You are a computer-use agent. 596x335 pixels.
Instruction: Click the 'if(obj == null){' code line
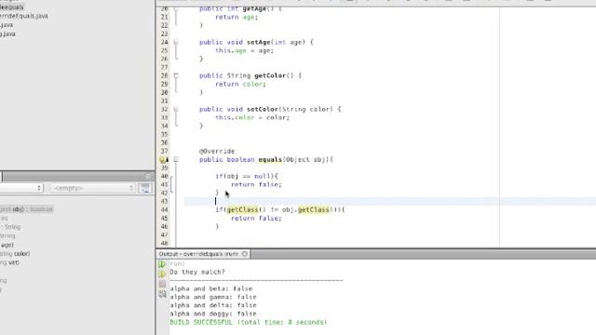tap(247, 176)
